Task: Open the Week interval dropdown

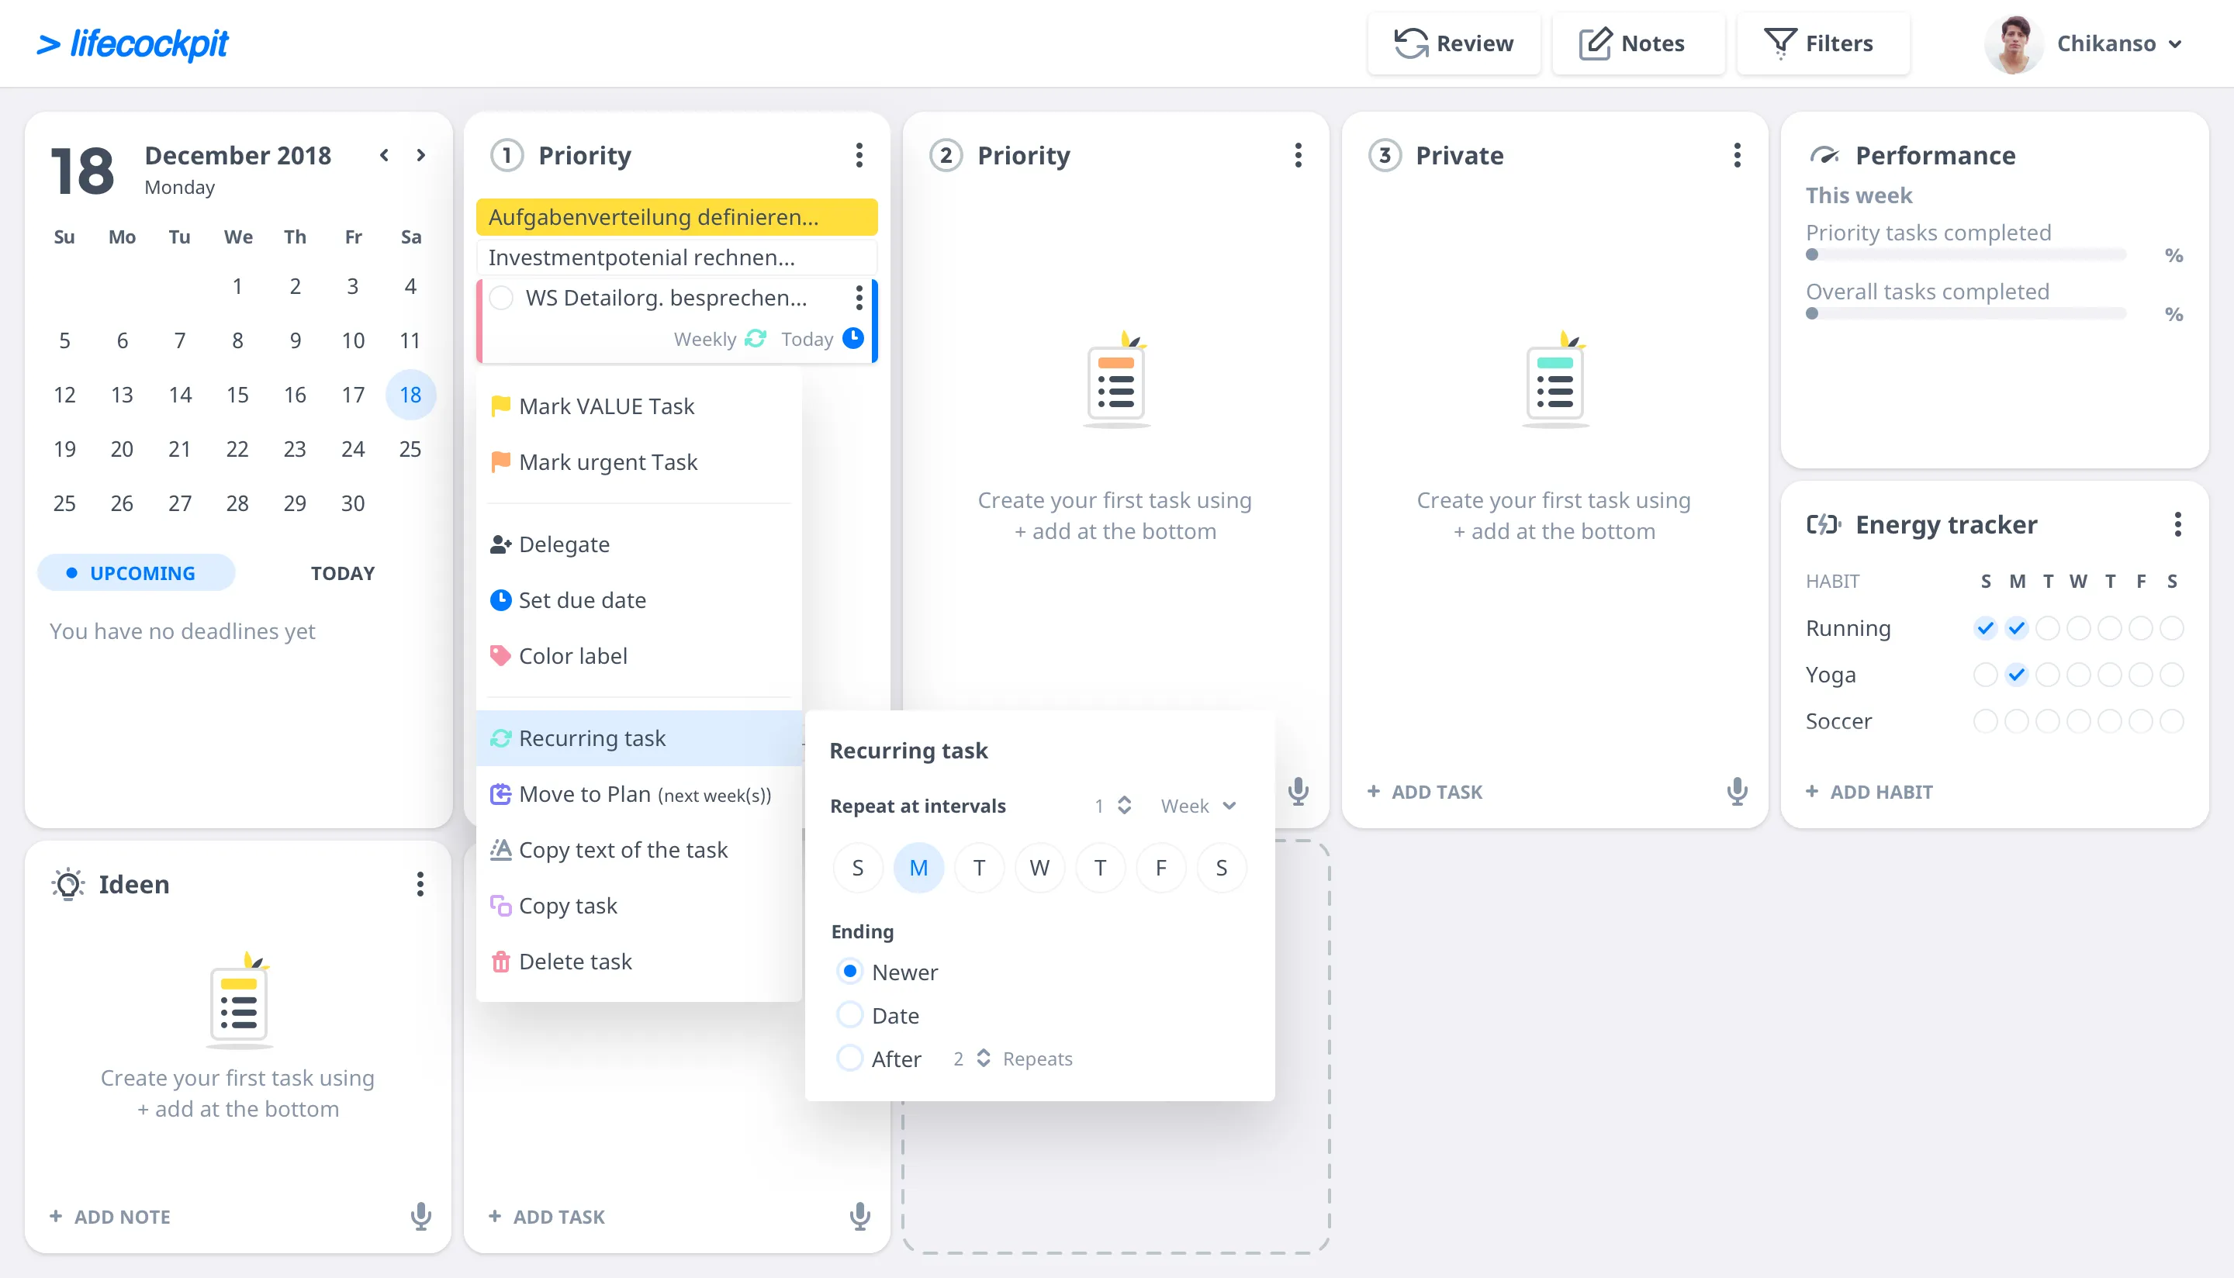Action: 1198,805
